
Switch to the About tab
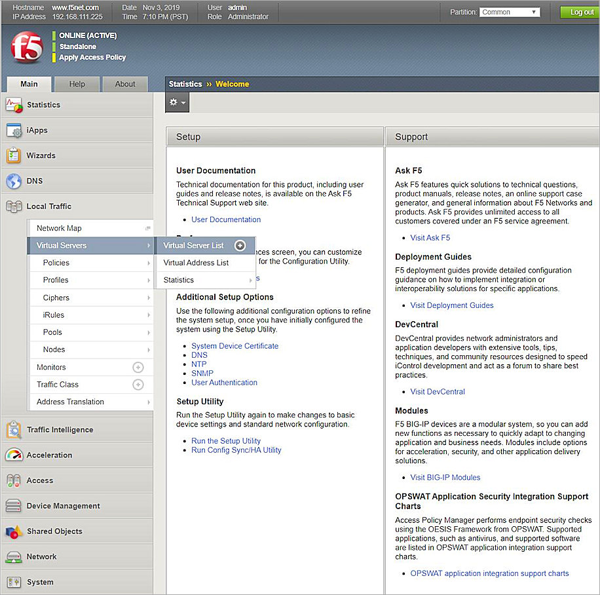pyautogui.click(x=124, y=84)
